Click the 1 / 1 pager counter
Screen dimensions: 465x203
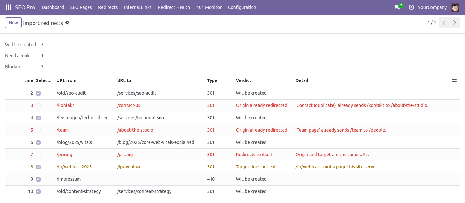click(x=432, y=23)
